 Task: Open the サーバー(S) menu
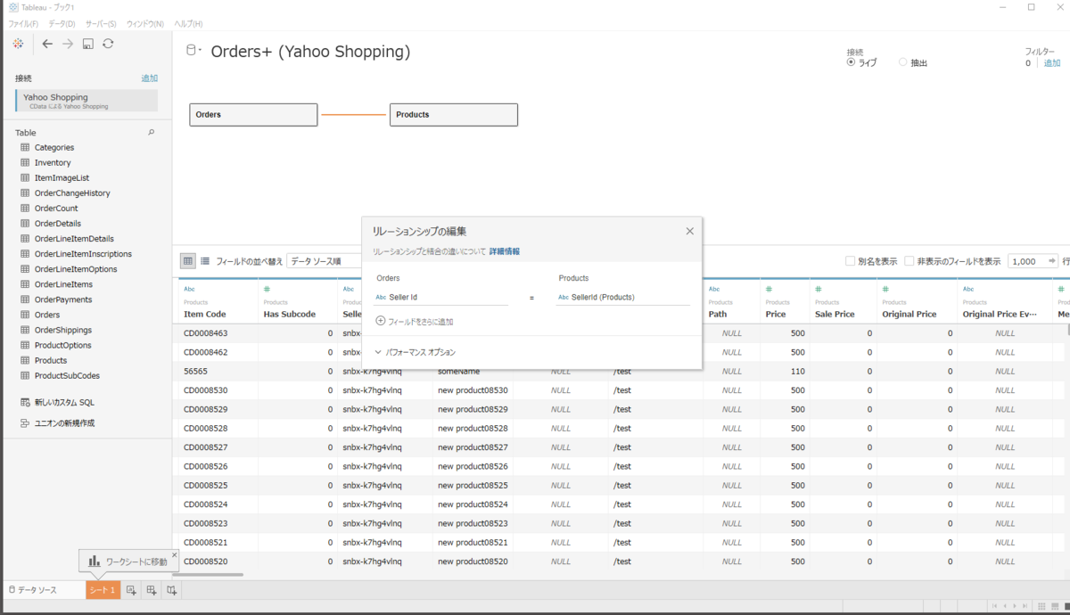pyautogui.click(x=101, y=23)
